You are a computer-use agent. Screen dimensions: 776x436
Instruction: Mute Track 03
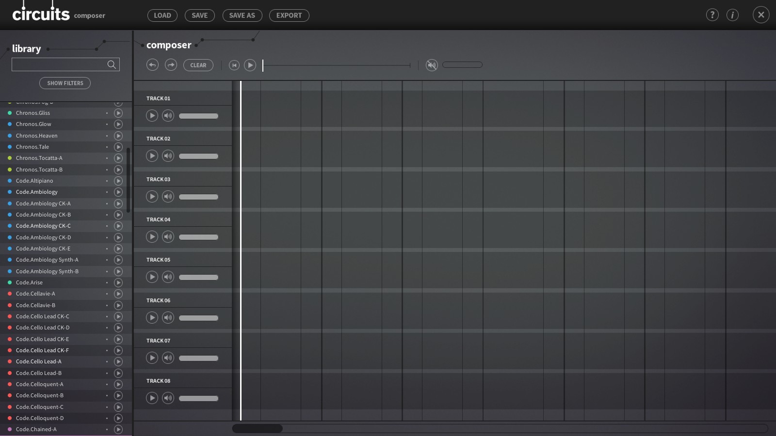[x=168, y=197]
